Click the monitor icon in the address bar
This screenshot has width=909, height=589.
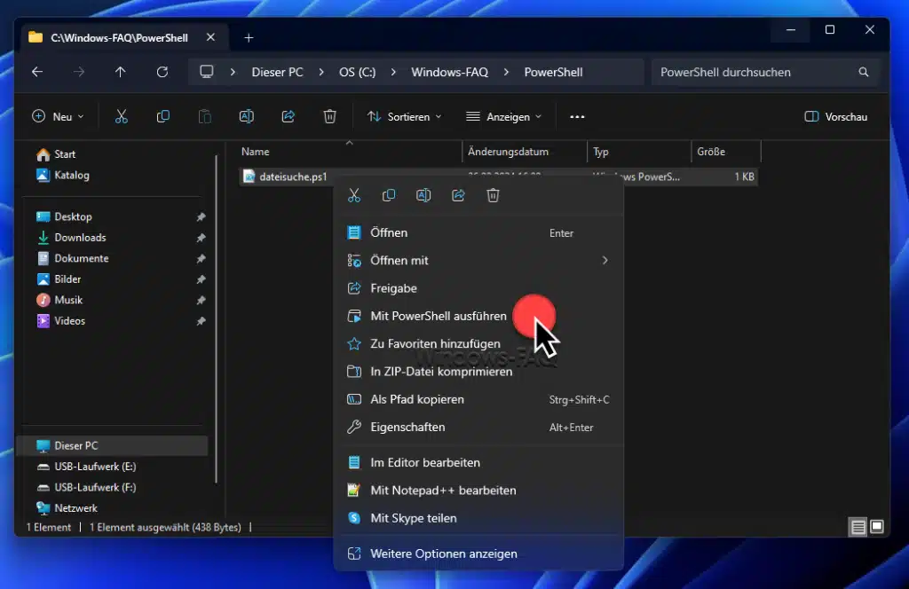coord(206,72)
